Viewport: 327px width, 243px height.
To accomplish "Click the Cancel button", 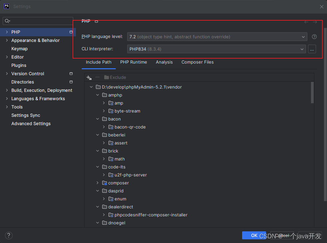I will coord(282,235).
